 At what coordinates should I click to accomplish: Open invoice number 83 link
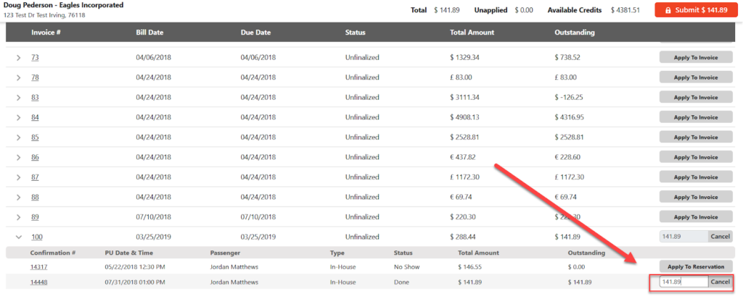pyautogui.click(x=35, y=97)
